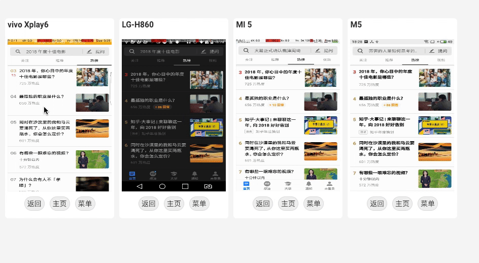Open desert camel thumbnail on vivo Xplay6

point(92,128)
